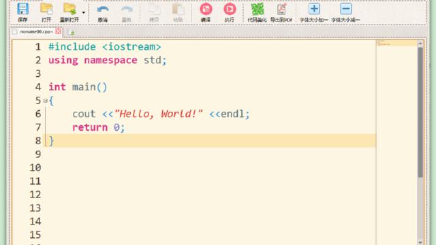Click the Export to PDF icon
Viewport: 436px width, 245px height.
click(281, 9)
